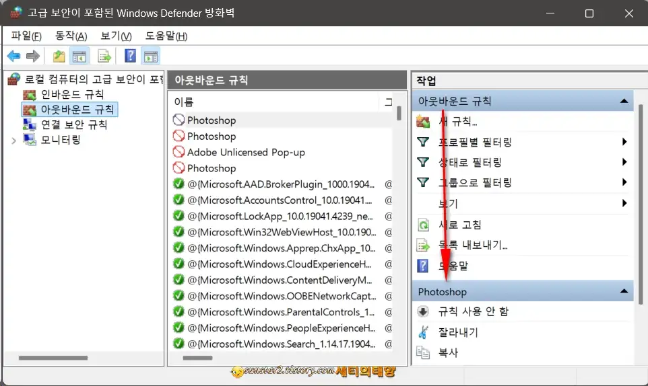Click 새 규칙... action link

click(x=458, y=121)
